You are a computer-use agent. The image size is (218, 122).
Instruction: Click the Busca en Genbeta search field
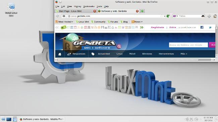pyautogui.click(x=188, y=45)
